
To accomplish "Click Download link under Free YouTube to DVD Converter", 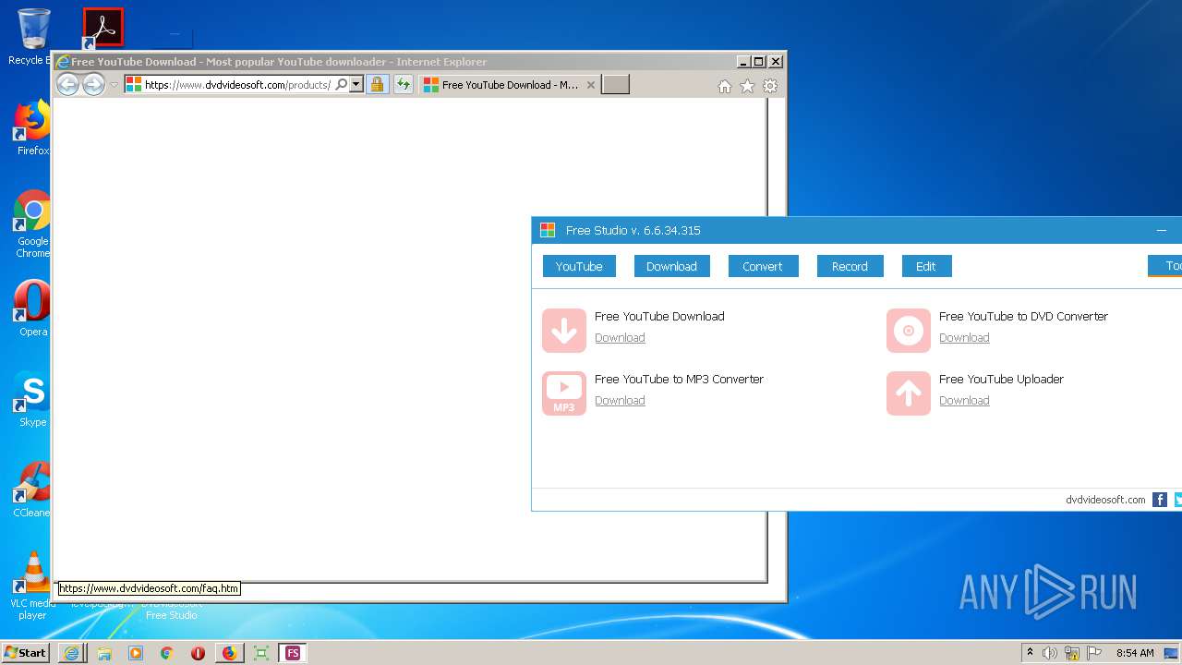I will [x=964, y=338].
